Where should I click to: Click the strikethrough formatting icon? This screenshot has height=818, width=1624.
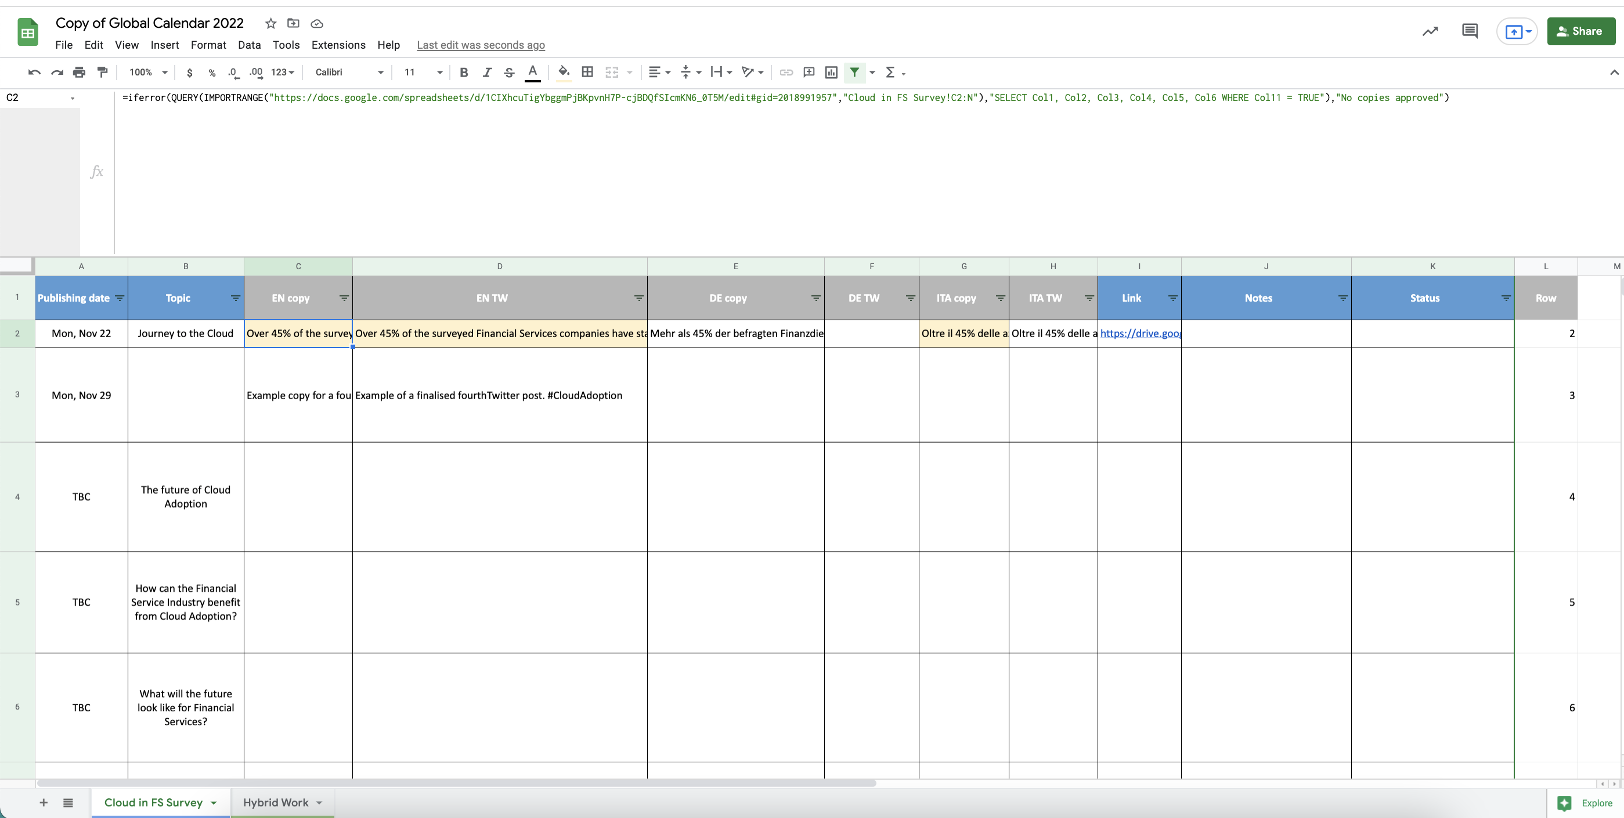click(x=508, y=71)
